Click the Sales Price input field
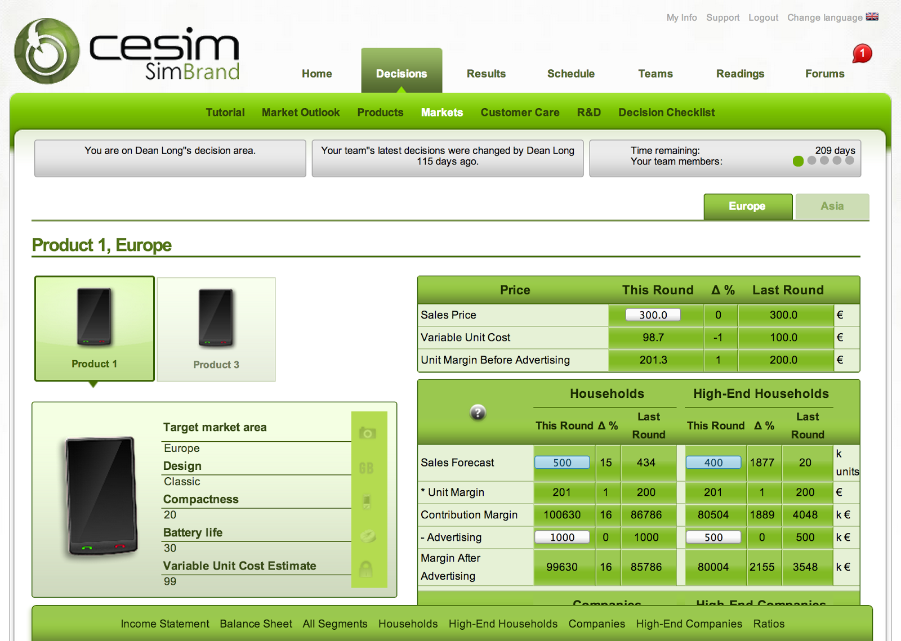 pyautogui.click(x=654, y=315)
